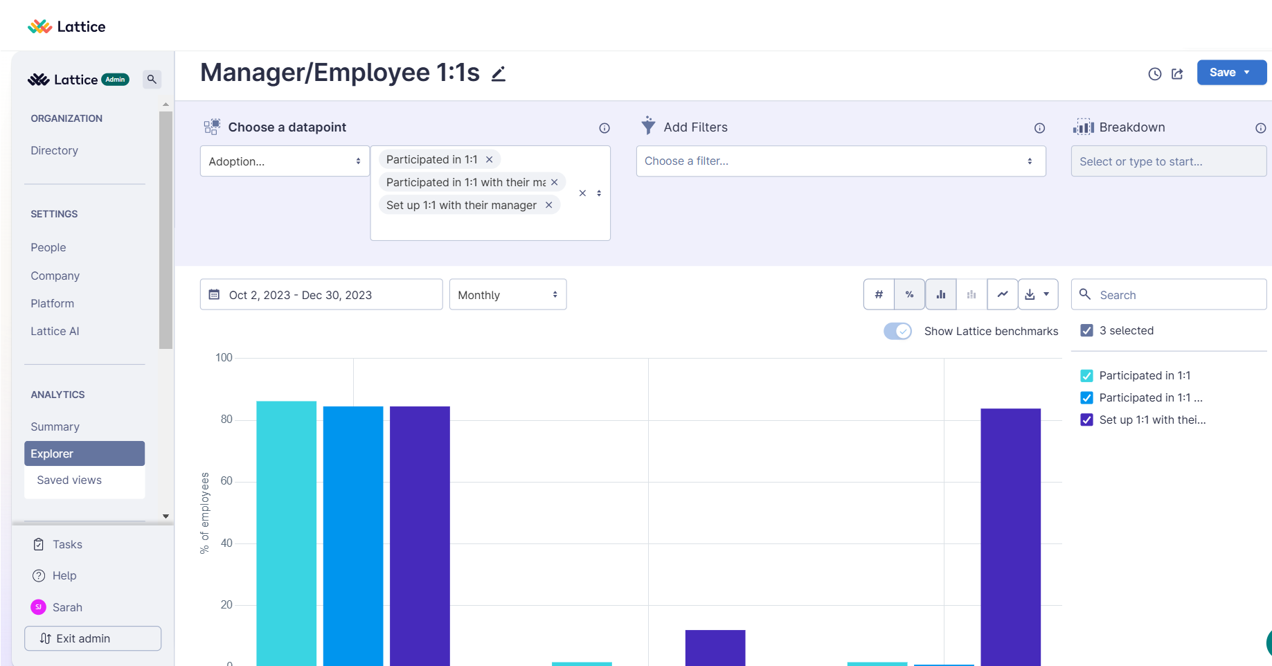Open the Adoption... category dropdown
1272x666 pixels.
(285, 161)
